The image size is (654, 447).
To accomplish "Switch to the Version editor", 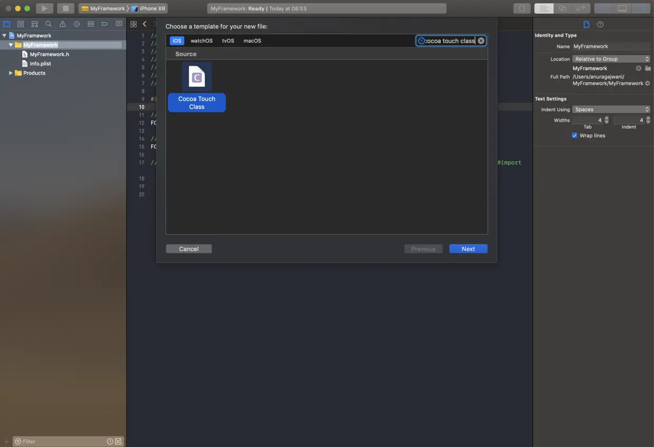I will coord(581,8).
